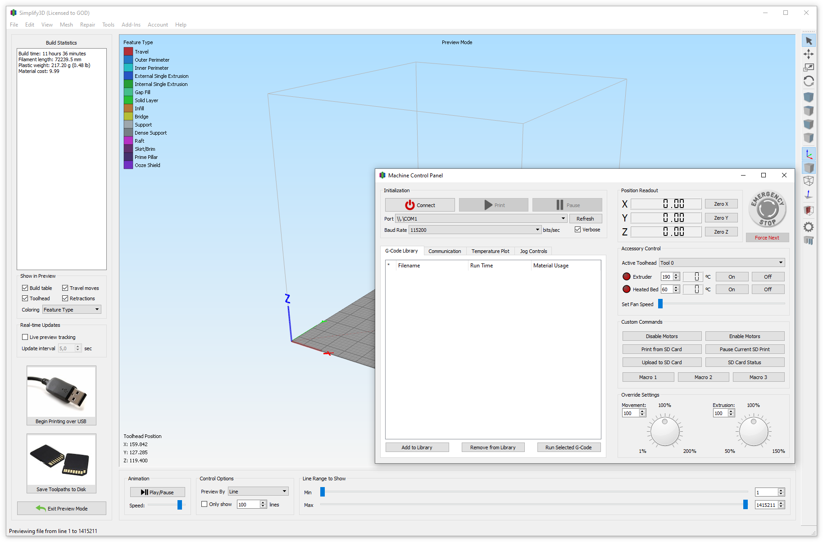Click the Emergency Stop button
This screenshot has width=823, height=542.
(768, 209)
